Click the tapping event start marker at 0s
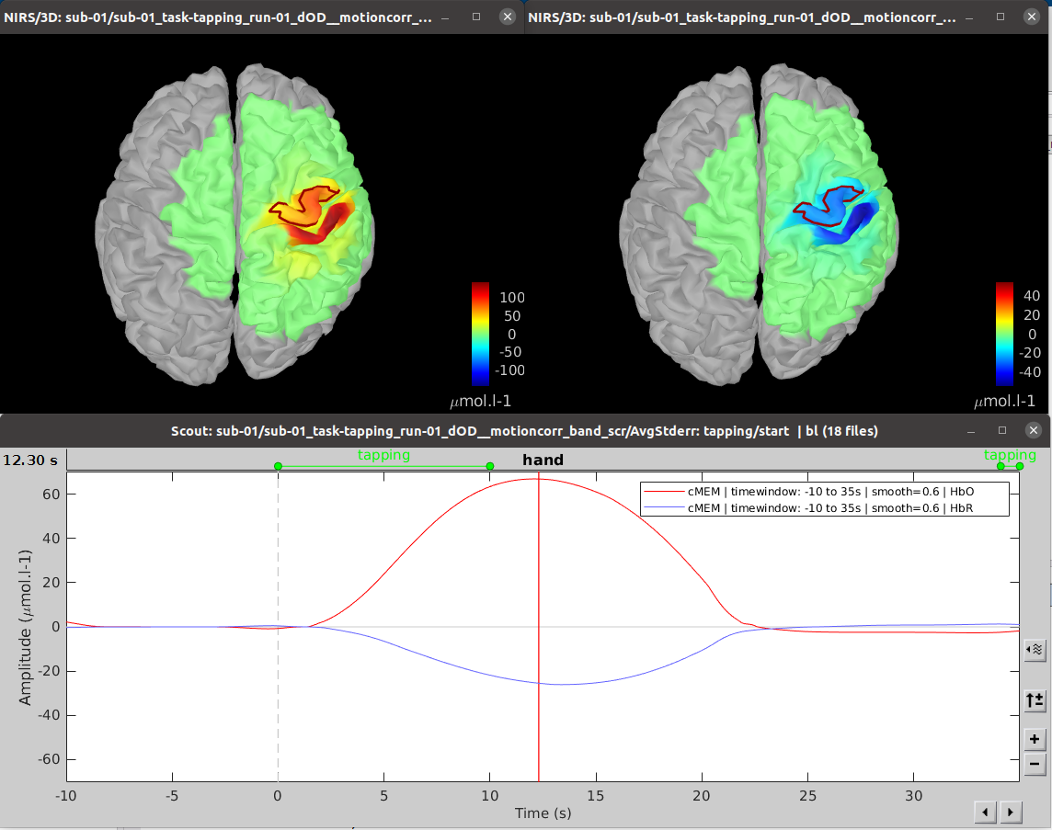 tap(278, 466)
